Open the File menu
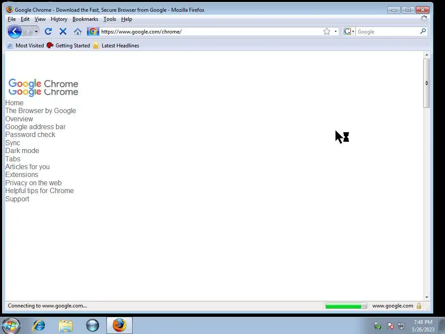Image resolution: width=445 pixels, height=334 pixels. pos(12,19)
